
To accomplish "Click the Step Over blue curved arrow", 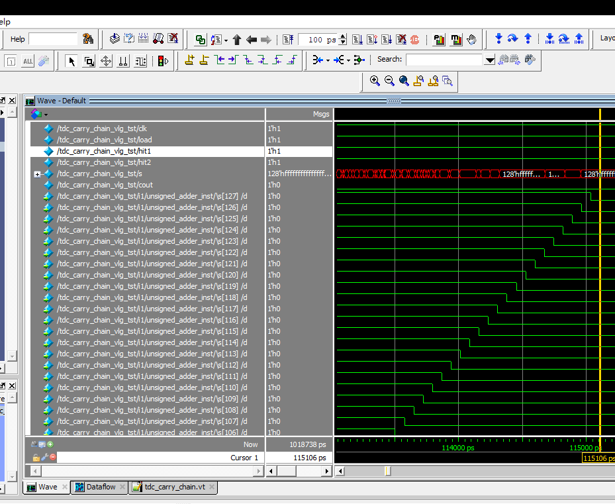I will pyautogui.click(x=512, y=38).
